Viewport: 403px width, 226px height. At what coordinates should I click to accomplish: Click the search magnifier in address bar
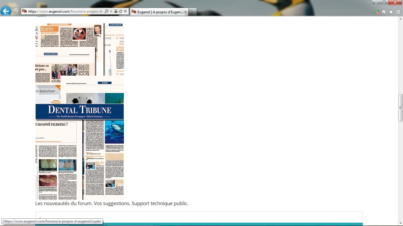pos(107,11)
